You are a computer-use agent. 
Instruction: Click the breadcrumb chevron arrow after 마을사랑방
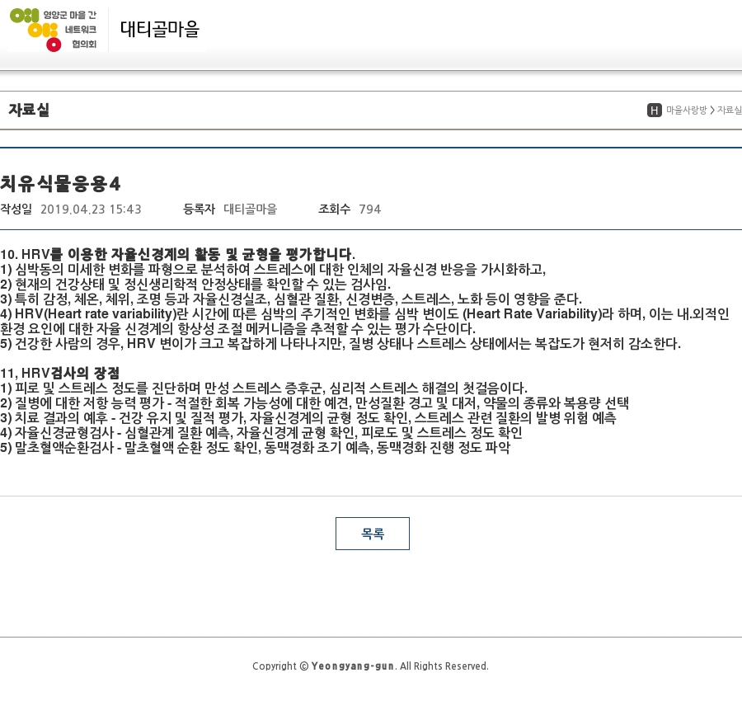[712, 111]
